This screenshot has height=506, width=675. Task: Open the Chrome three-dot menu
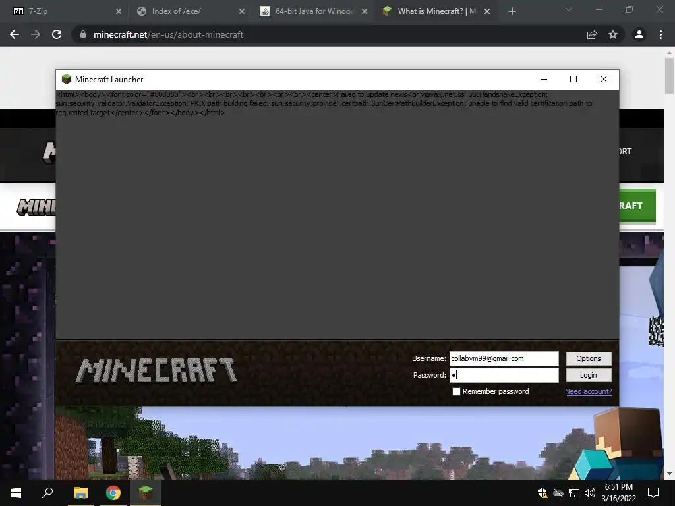(x=660, y=34)
